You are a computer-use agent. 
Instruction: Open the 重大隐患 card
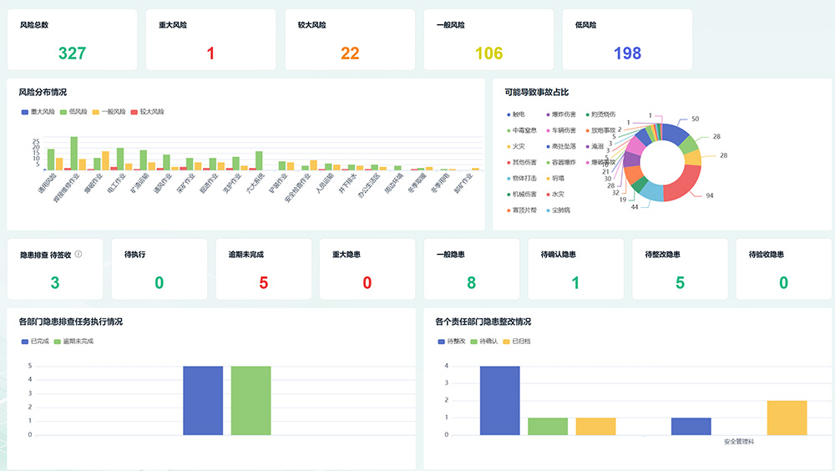(x=367, y=269)
